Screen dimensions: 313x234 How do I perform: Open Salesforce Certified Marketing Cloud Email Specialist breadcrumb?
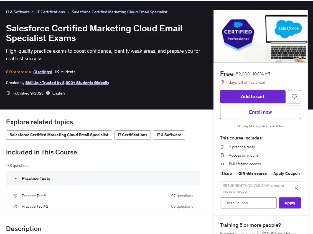119,12
